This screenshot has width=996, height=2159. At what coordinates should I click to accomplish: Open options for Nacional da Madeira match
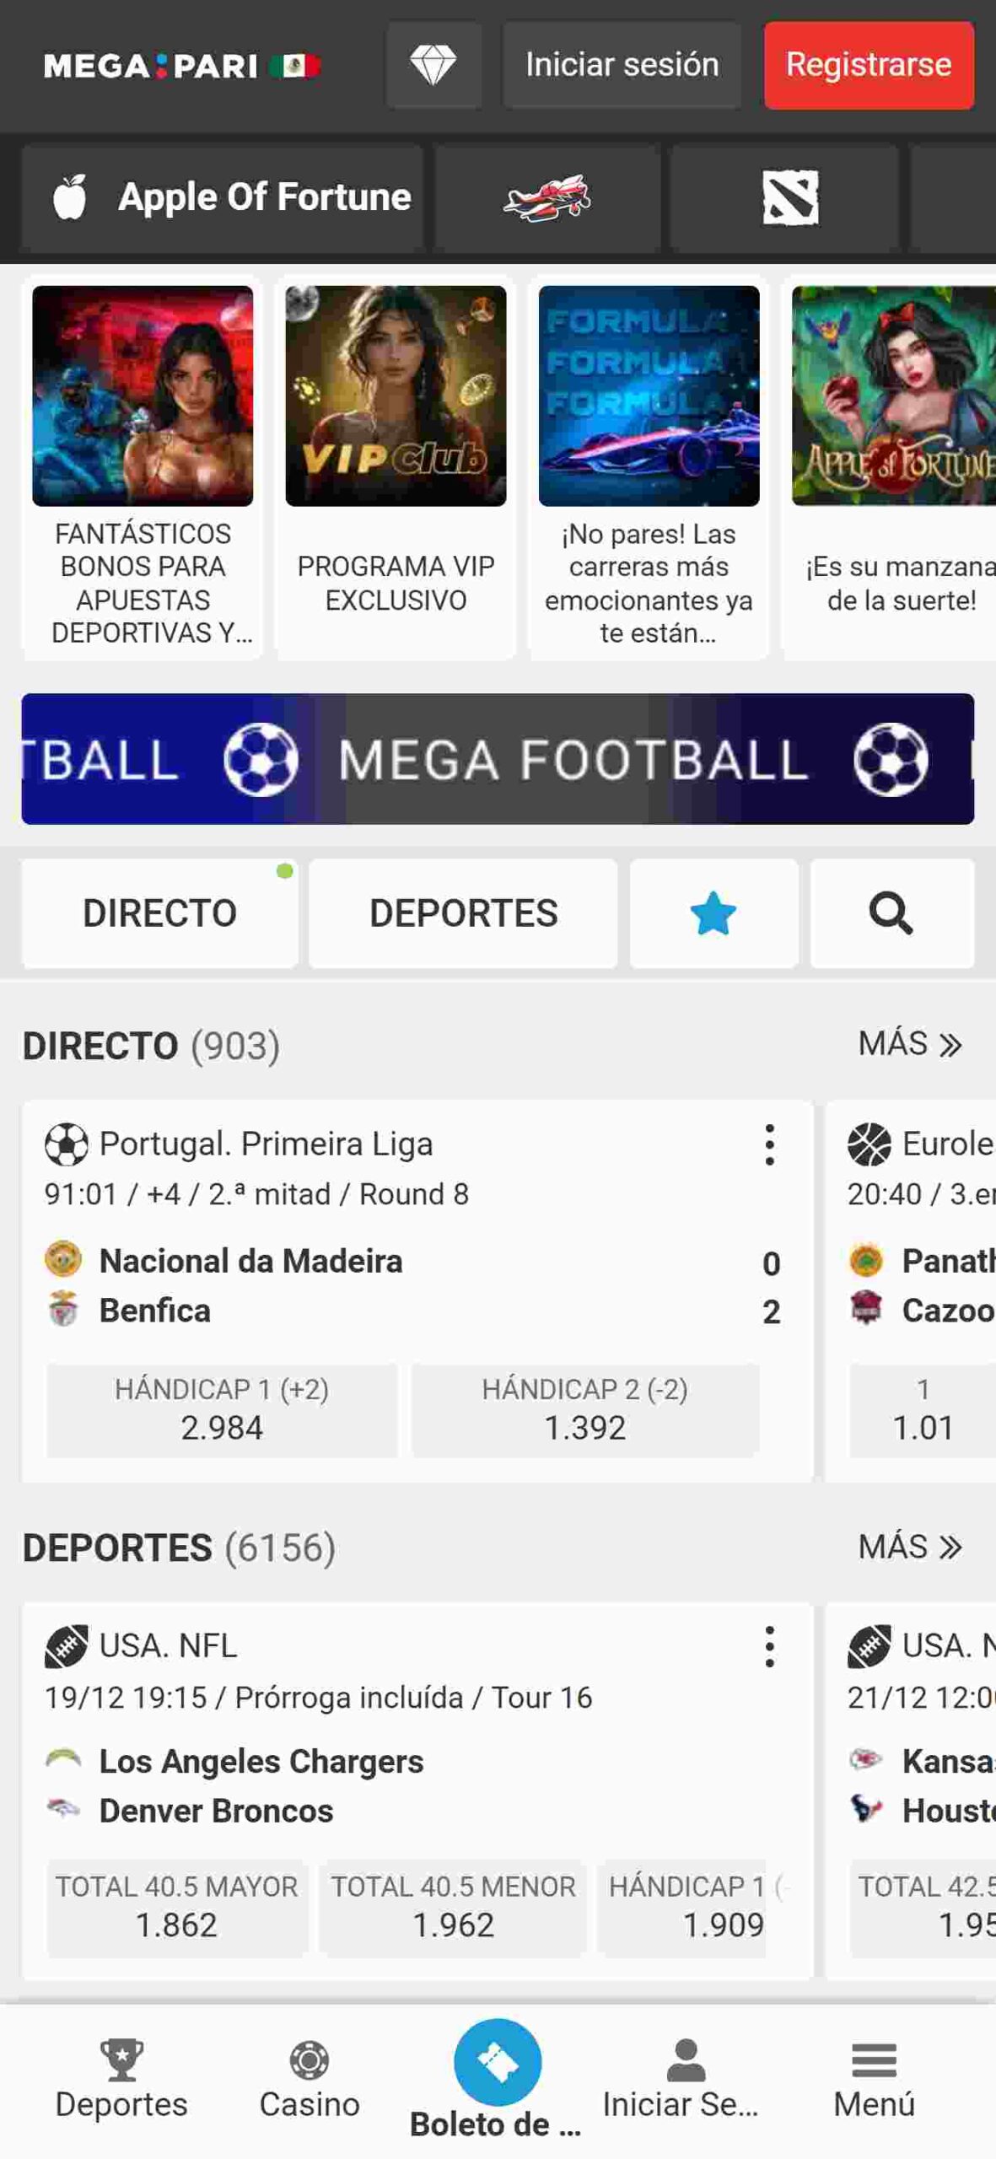pos(769,1144)
